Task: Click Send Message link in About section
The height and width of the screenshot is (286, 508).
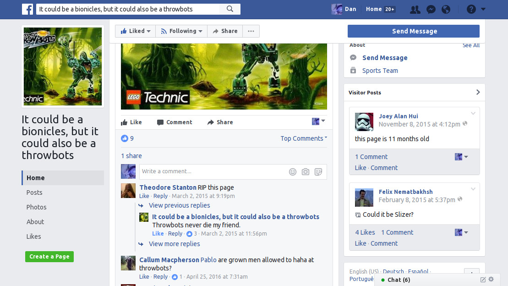Action: tap(385, 58)
